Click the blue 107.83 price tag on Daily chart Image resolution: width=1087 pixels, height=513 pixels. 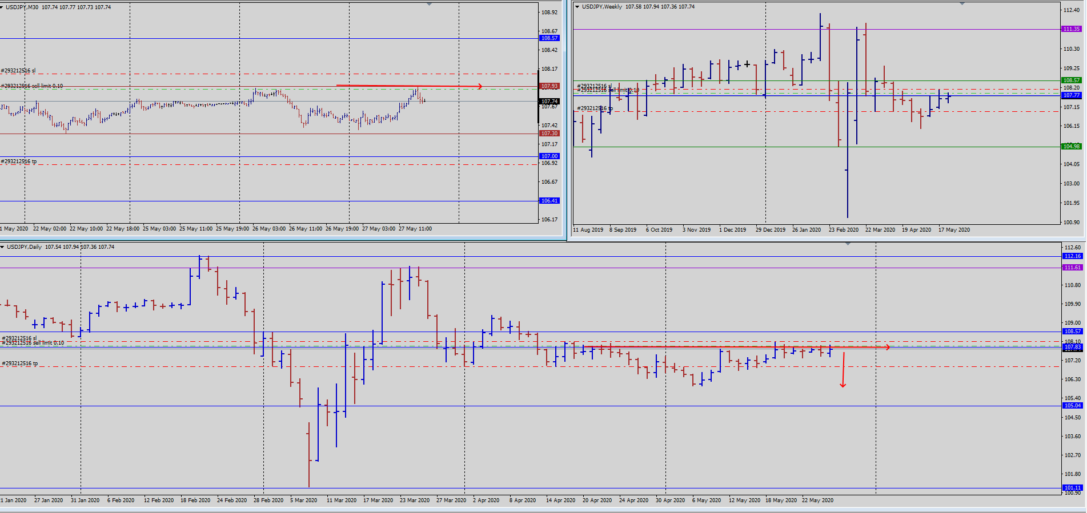click(x=1072, y=347)
